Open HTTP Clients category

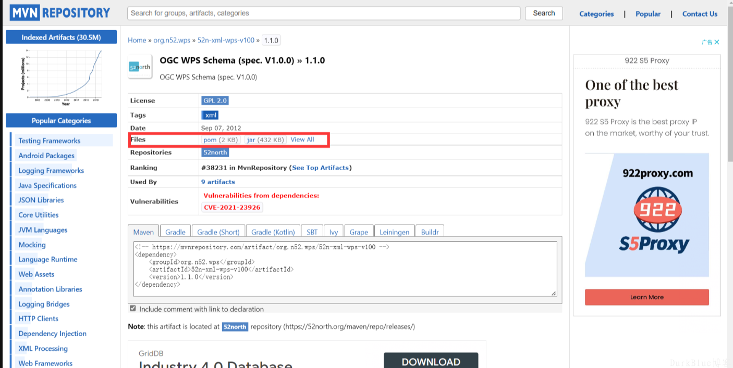point(39,319)
